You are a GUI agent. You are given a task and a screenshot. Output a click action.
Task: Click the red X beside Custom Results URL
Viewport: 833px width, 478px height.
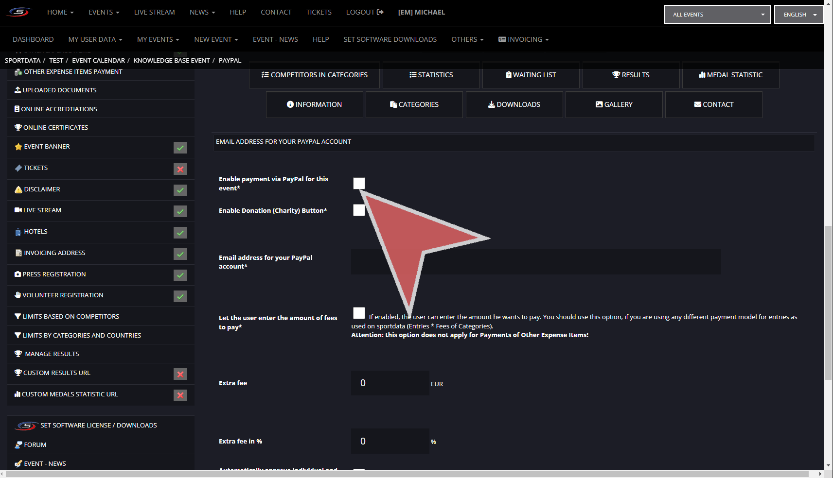180,374
